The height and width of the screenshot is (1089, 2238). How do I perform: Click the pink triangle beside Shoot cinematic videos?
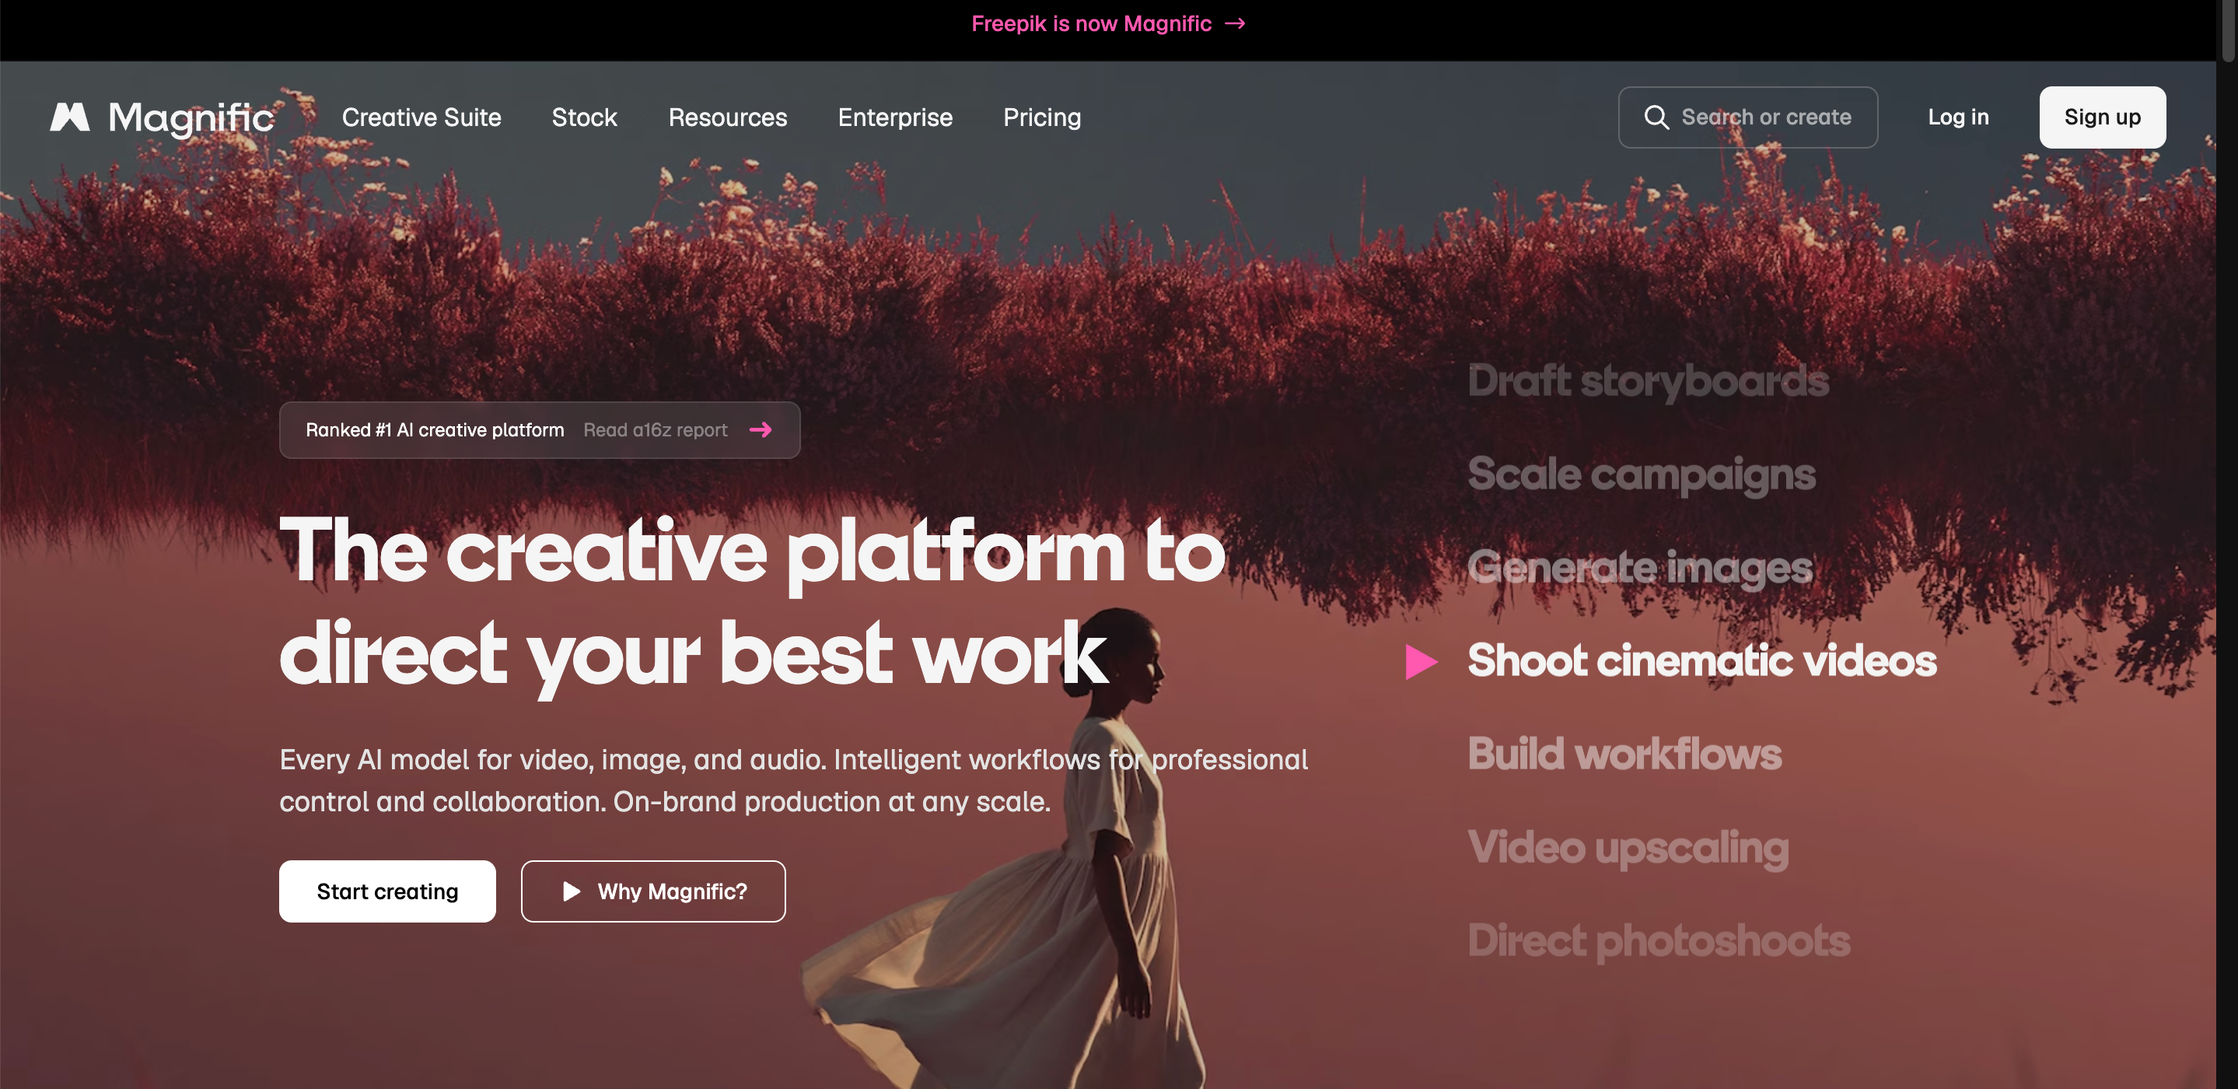pyautogui.click(x=1421, y=661)
